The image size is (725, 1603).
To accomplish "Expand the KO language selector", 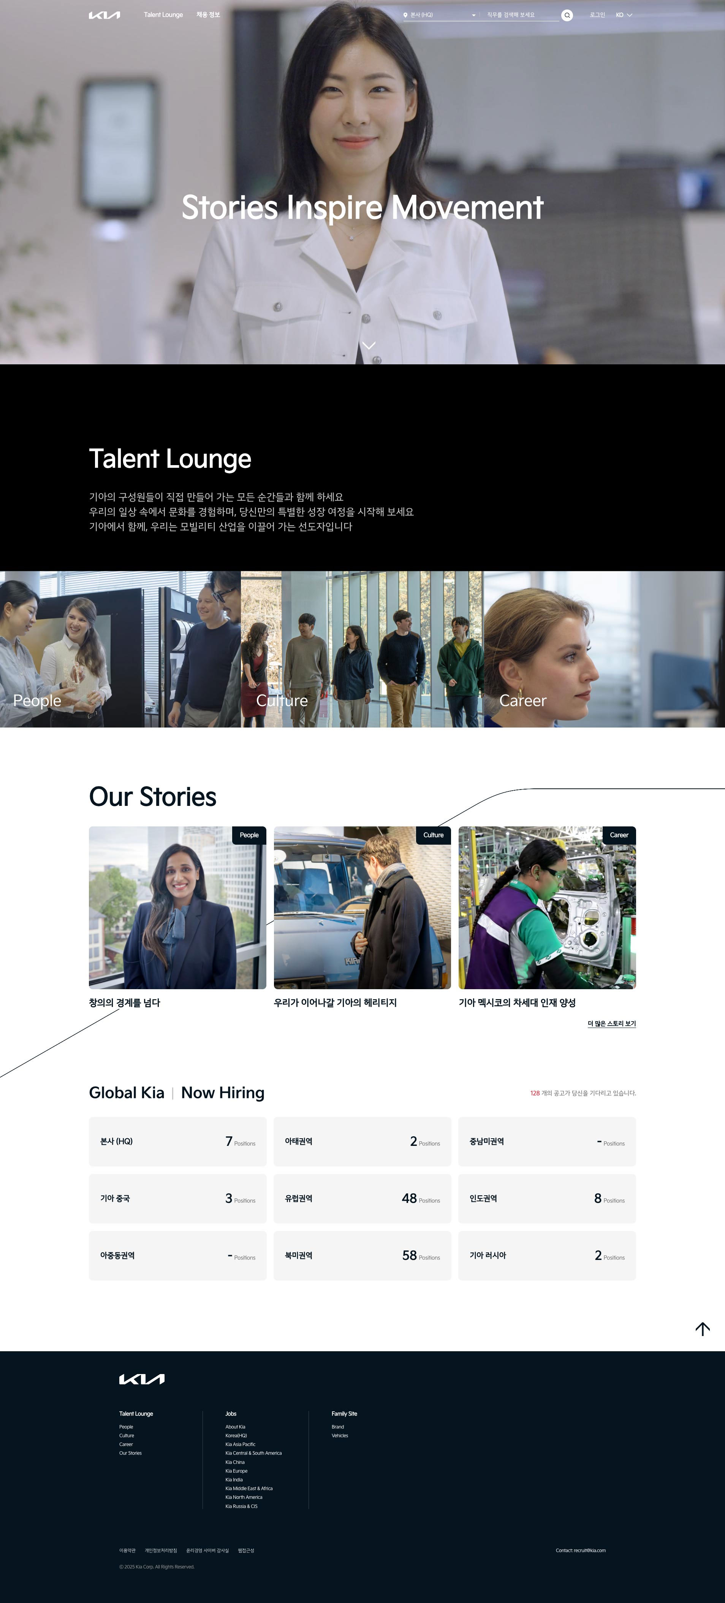I will [x=624, y=15].
